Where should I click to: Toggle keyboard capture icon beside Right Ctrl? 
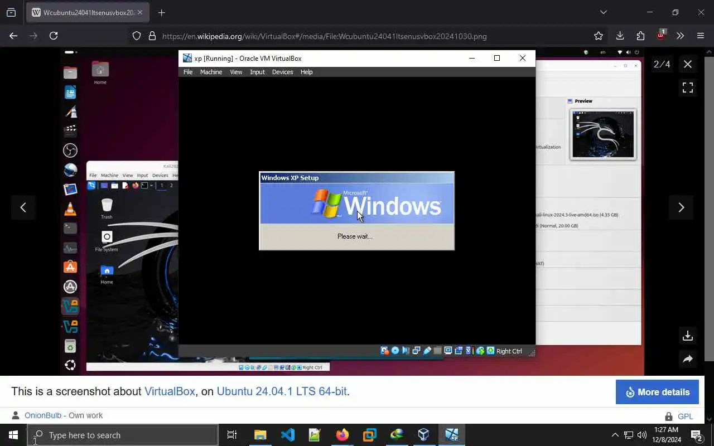tap(490, 351)
